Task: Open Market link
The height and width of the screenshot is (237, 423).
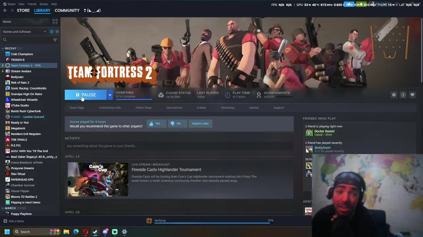Action: pyautogui.click(x=254, y=108)
